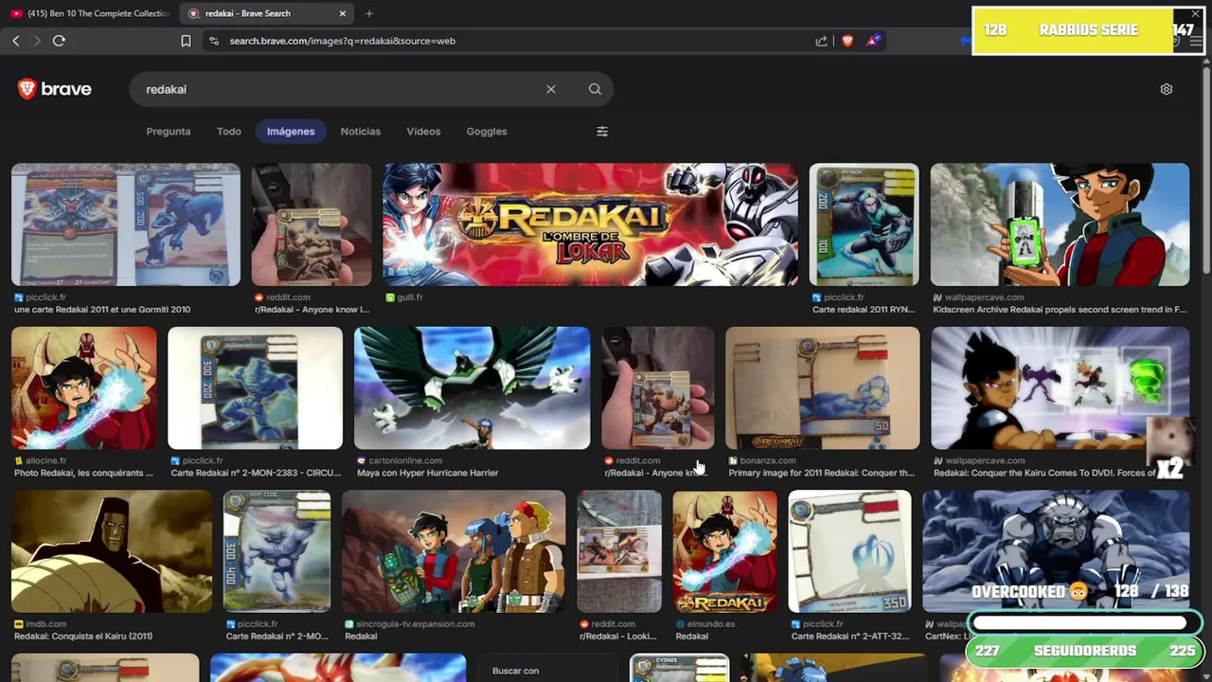
Task: Open the allocine Photo Redakai les conquérants image
Action: (84, 388)
